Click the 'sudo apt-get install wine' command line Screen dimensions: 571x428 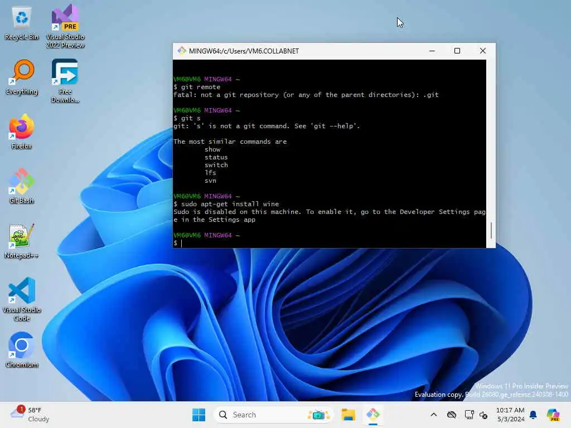[x=226, y=204]
